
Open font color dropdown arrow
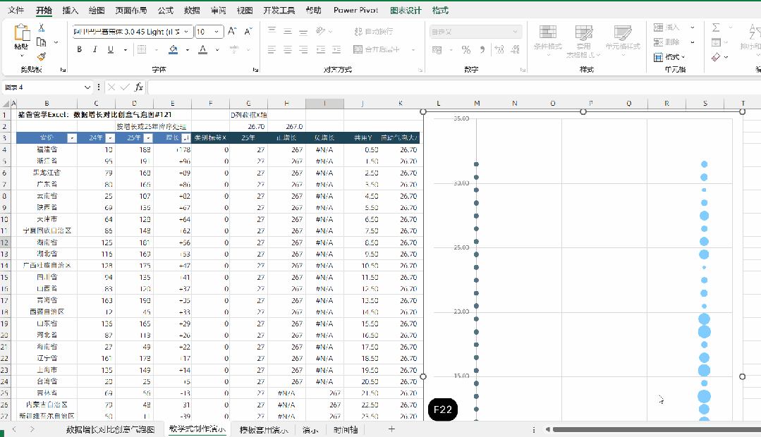[217, 49]
